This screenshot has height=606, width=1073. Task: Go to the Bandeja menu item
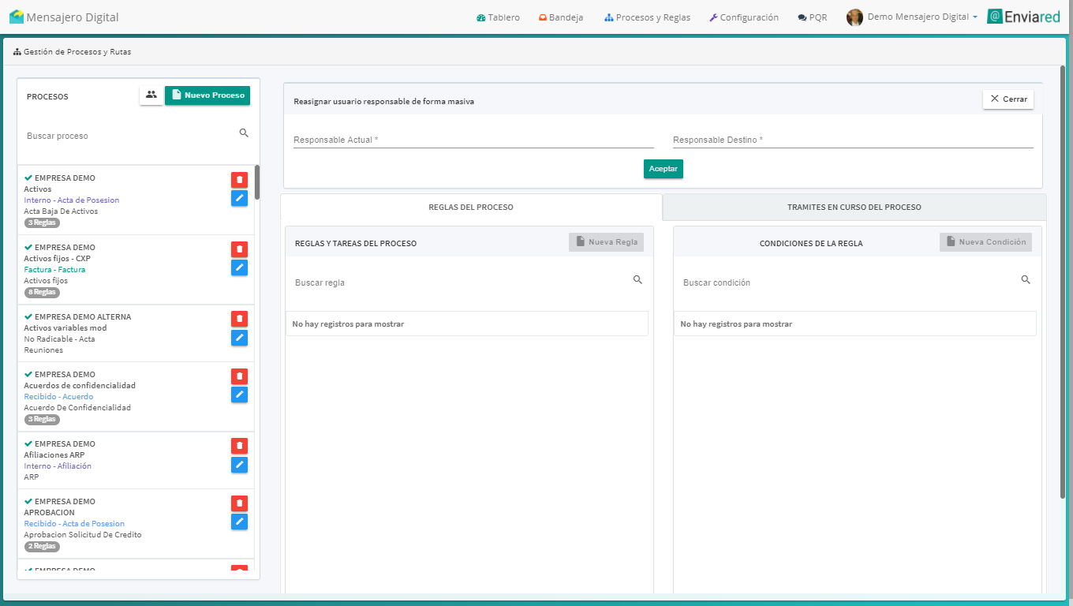(561, 17)
